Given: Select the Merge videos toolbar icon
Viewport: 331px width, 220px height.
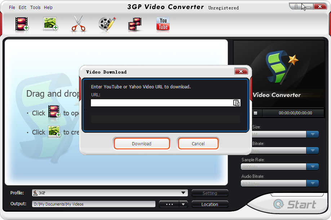Looking at the screenshot, I should point(134,23).
